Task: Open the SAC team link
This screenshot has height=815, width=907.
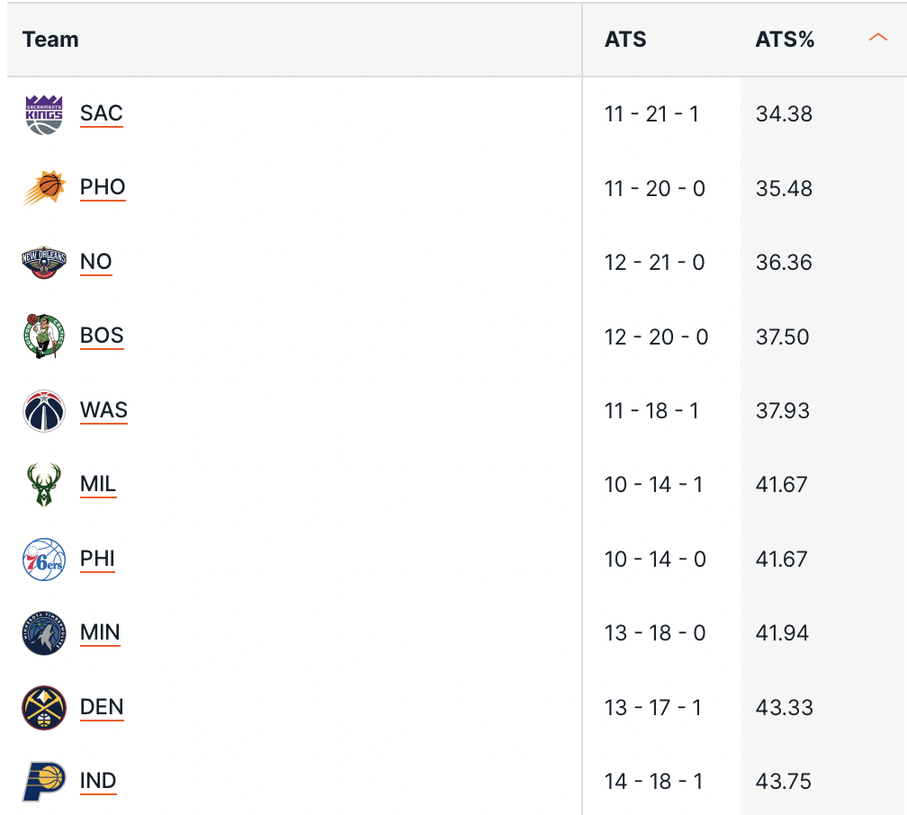Action: [101, 113]
